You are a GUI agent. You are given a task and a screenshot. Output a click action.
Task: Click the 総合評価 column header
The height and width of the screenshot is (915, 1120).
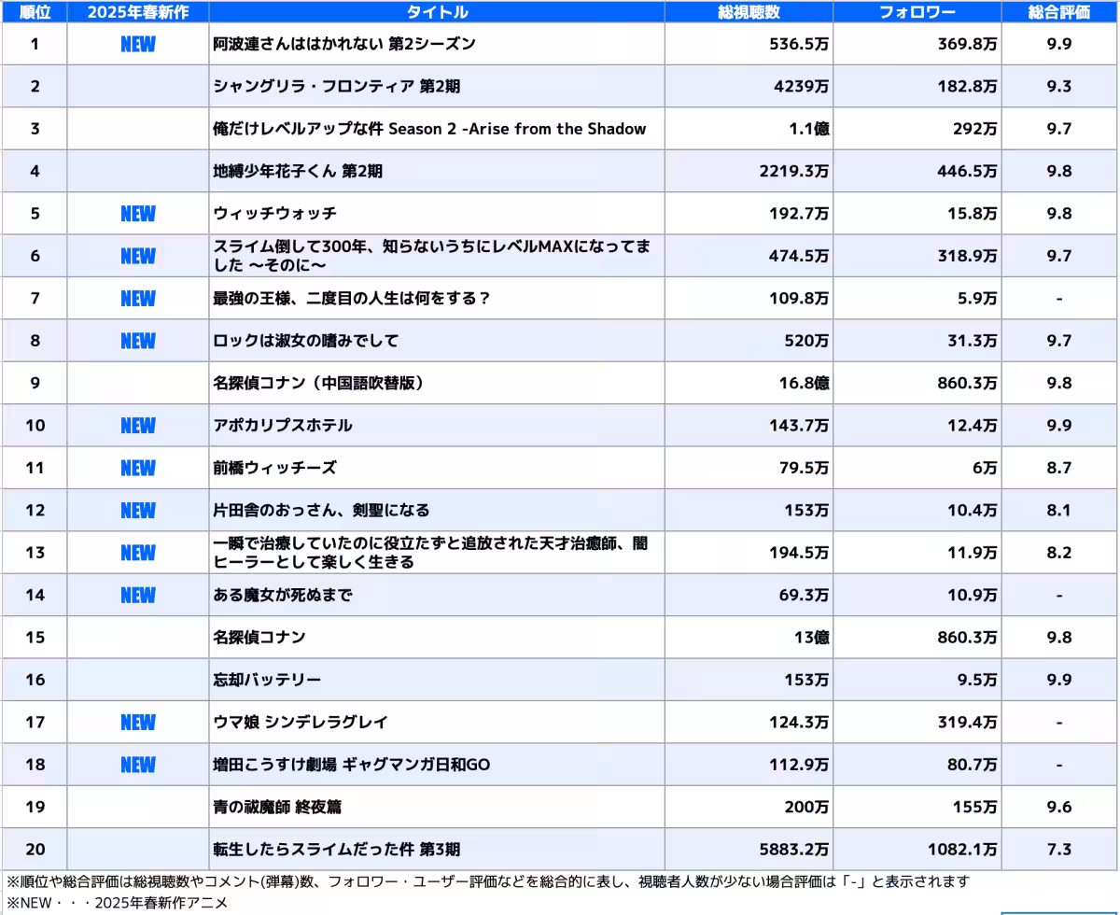[x=1060, y=12]
